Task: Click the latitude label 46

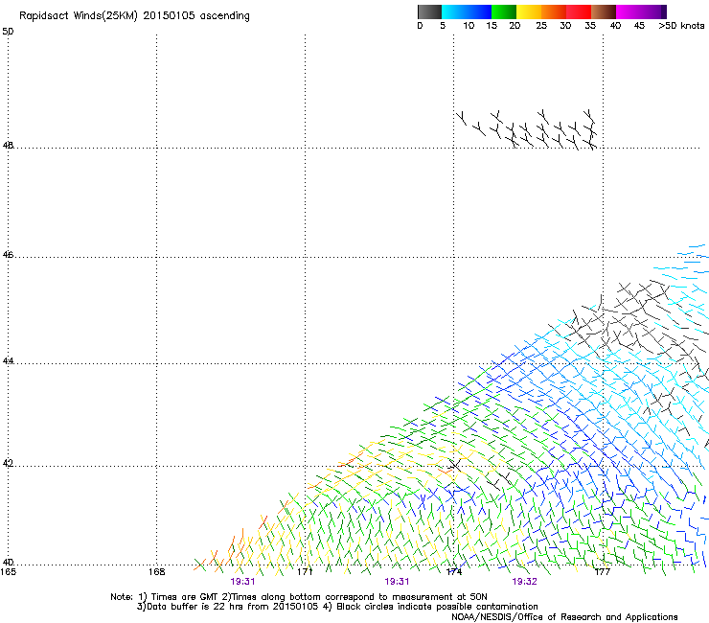Action: pos(8,255)
